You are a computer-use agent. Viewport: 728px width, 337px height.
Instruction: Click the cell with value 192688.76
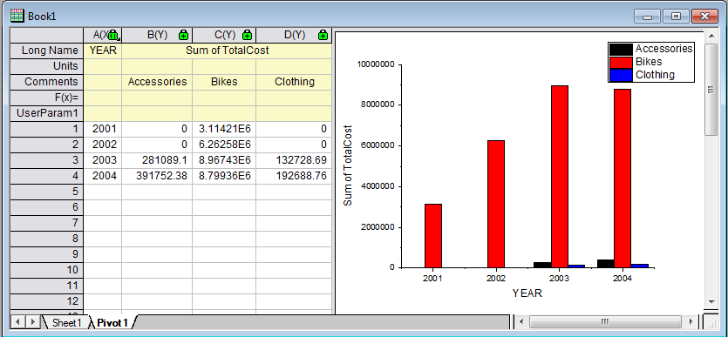295,176
